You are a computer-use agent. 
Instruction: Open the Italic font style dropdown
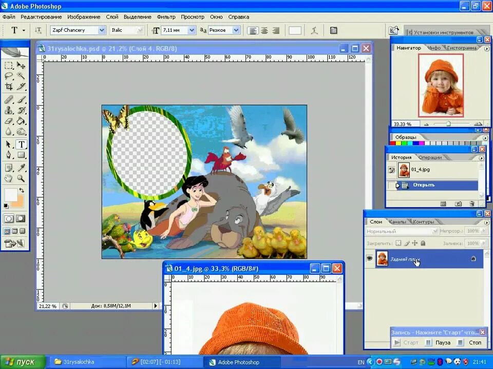click(x=140, y=30)
